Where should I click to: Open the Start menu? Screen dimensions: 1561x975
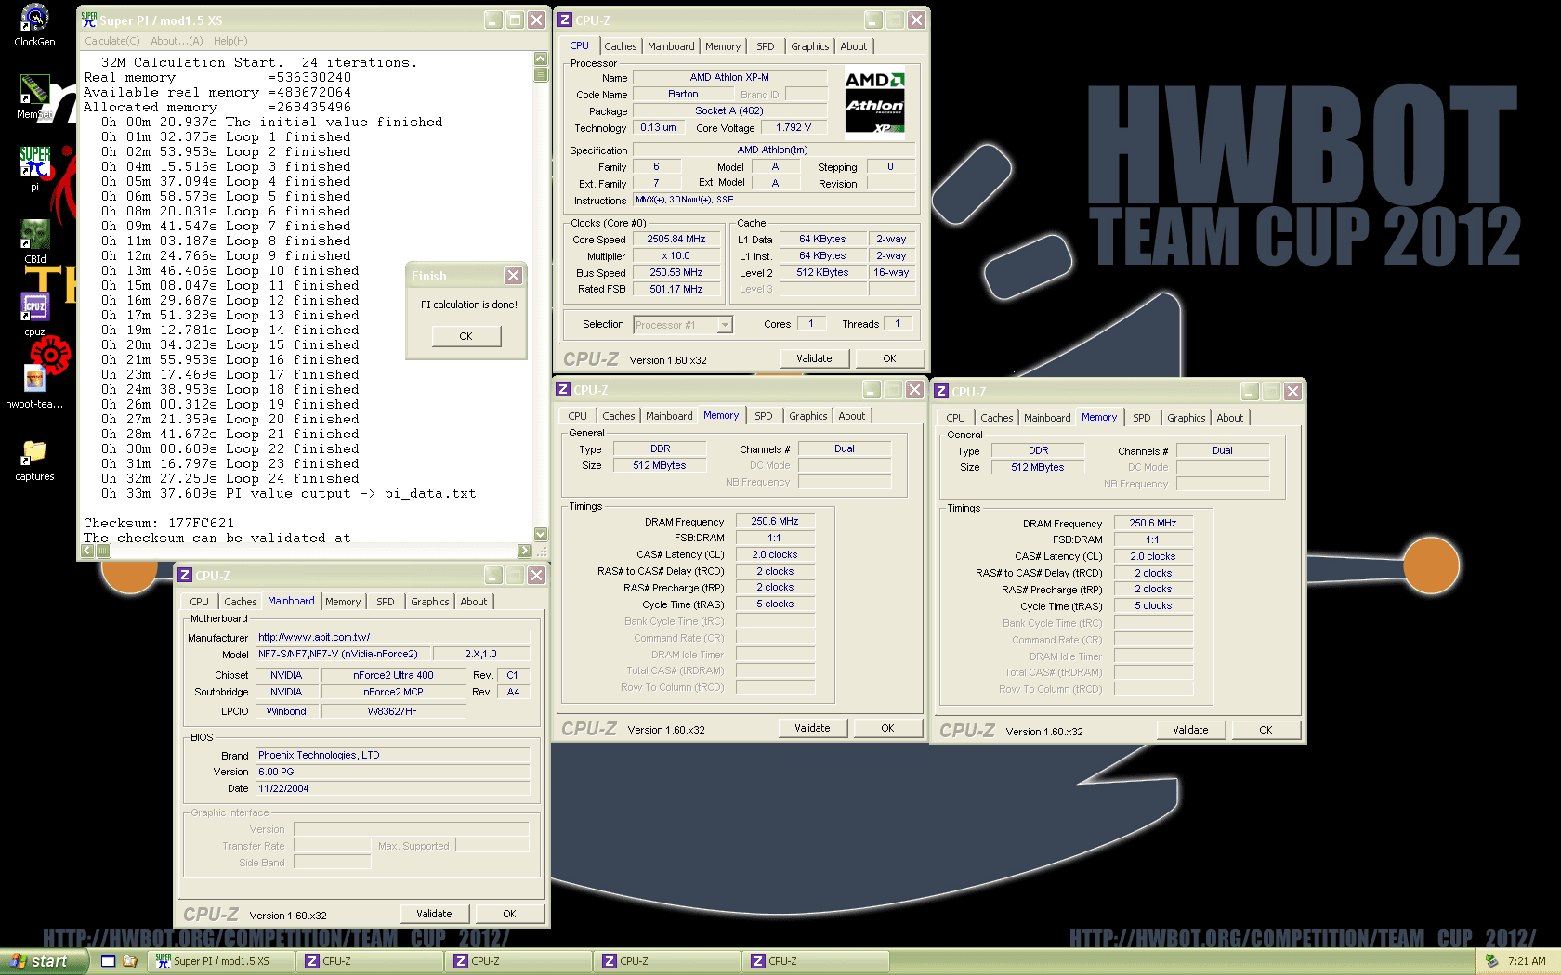(x=44, y=961)
